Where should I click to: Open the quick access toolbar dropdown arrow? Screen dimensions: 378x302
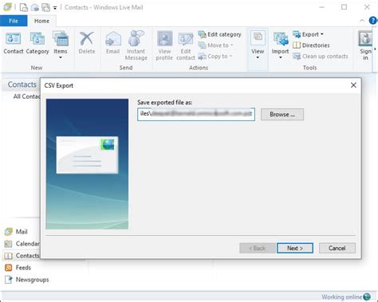click(x=55, y=8)
